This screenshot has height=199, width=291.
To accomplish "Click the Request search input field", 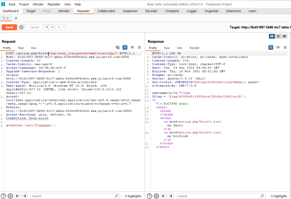I will (74, 196).
